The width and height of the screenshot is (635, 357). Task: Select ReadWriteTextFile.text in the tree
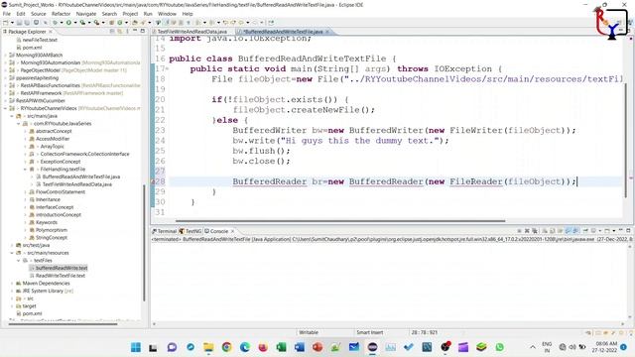61,276
